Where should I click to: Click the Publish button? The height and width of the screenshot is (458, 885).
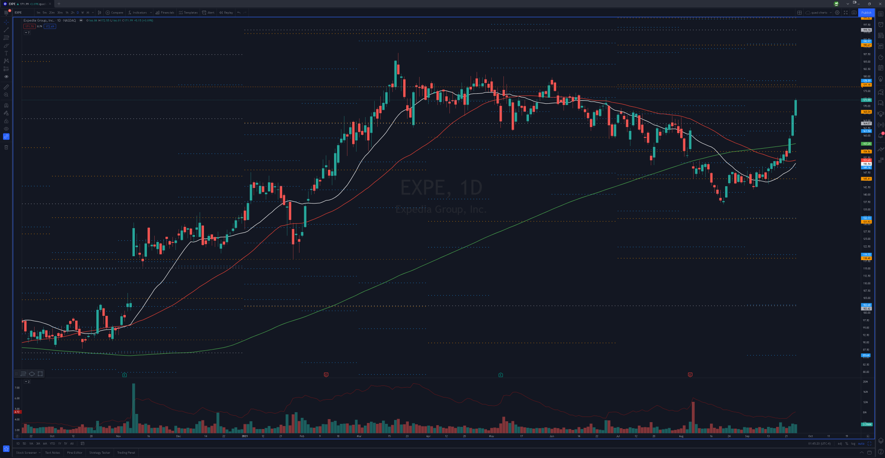click(x=866, y=13)
